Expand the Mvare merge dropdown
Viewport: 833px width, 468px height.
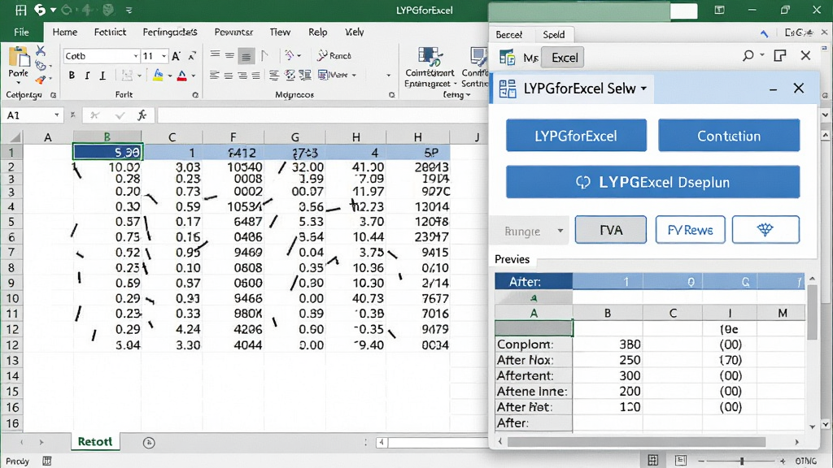(x=354, y=76)
